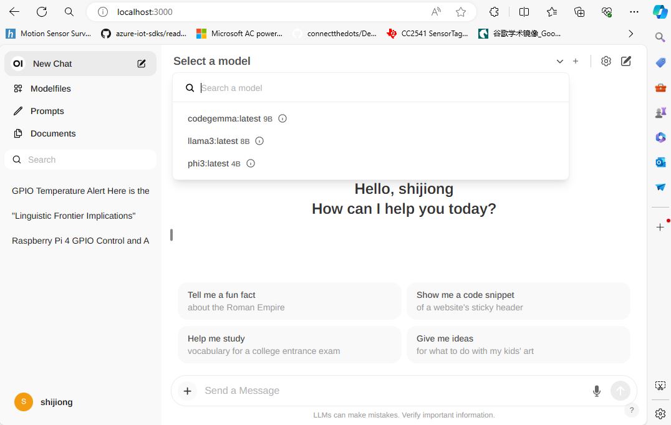Open browser Settings and more menu
The width and height of the screenshot is (671, 425).
(x=634, y=12)
